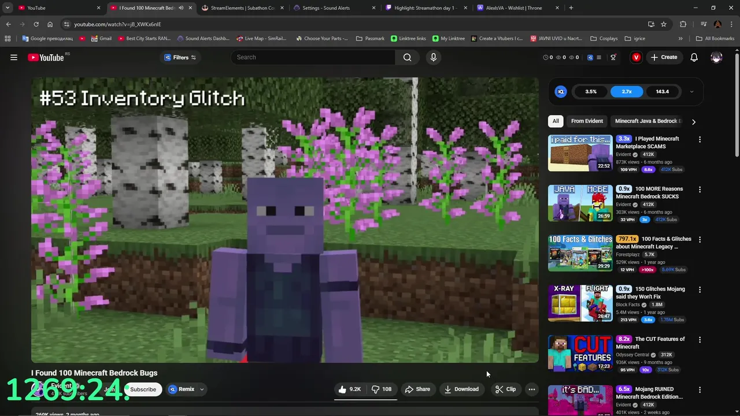This screenshot has height=416, width=740.
Task: Click the vidIQ 143.4 stat pill
Action: click(x=663, y=91)
